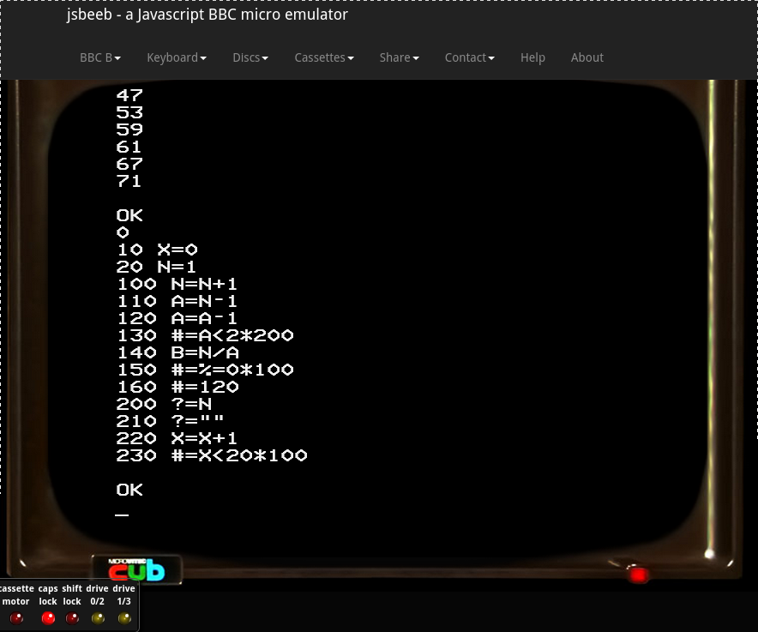Open the Discs dropdown menu

pyautogui.click(x=250, y=57)
